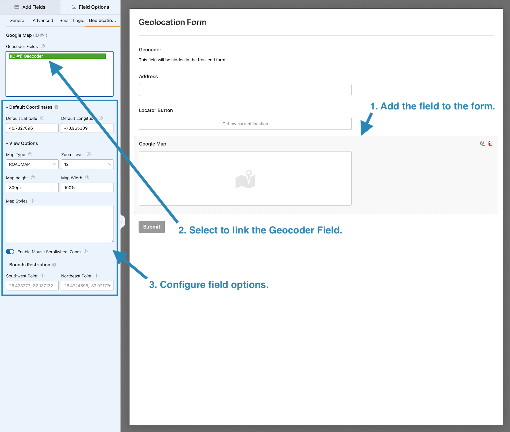Open Default Longitude help tooltip
Image resolution: width=510 pixels, height=432 pixels.
(101, 118)
